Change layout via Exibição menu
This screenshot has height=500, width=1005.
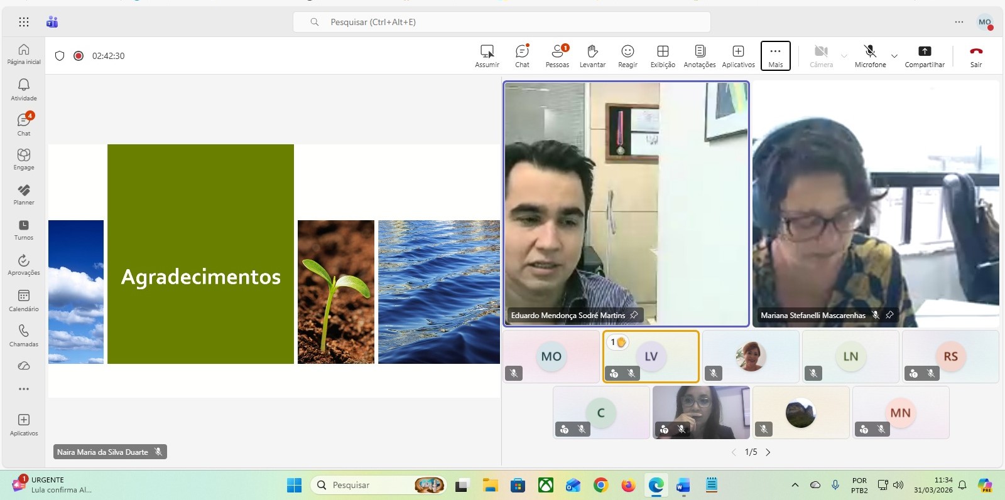point(663,55)
